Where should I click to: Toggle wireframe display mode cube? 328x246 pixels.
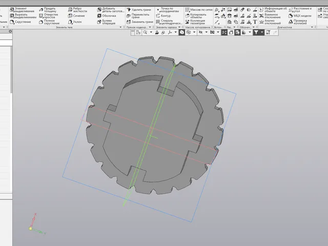[189, 32]
